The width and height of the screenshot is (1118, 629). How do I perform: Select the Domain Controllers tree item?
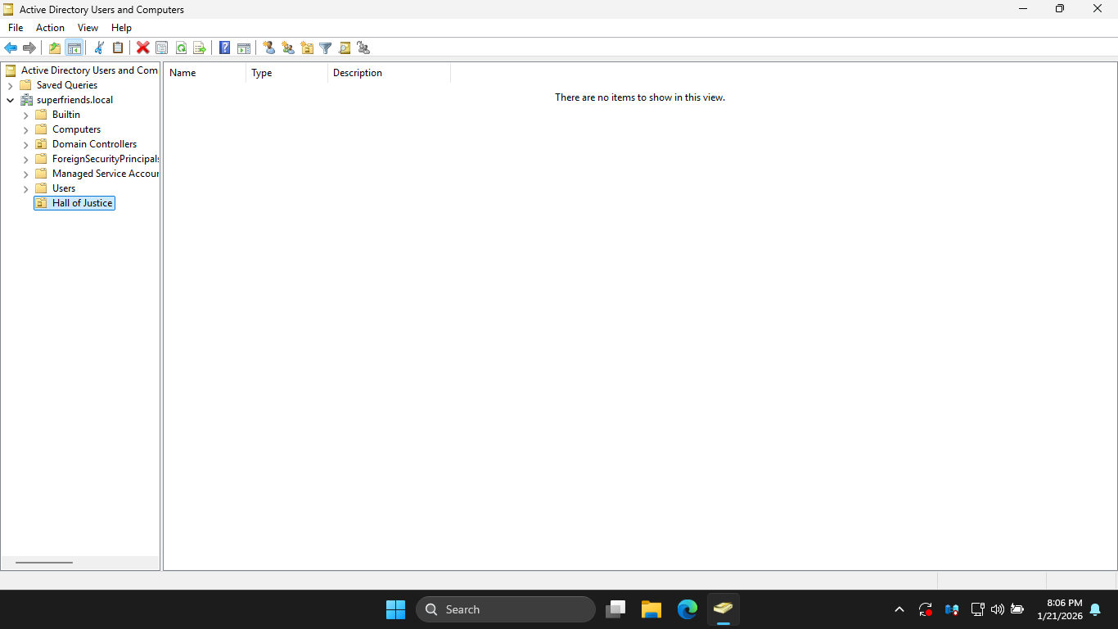(94, 144)
